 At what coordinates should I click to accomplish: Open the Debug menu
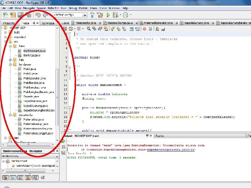pos(73,8)
